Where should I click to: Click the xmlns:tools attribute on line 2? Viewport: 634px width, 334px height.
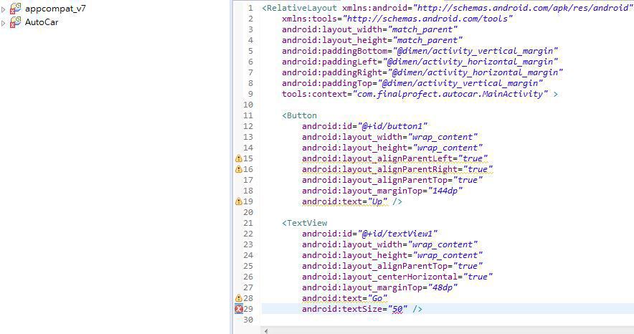pyautogui.click(x=397, y=19)
